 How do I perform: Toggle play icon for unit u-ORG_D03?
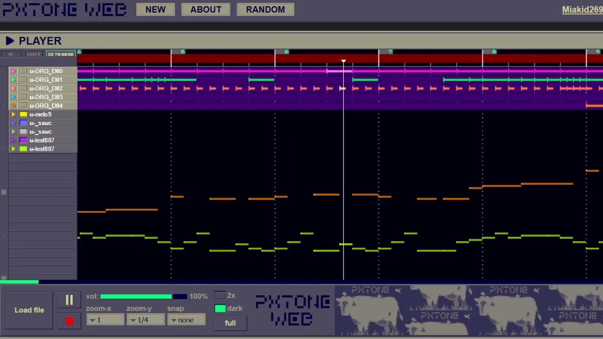pos(13,97)
